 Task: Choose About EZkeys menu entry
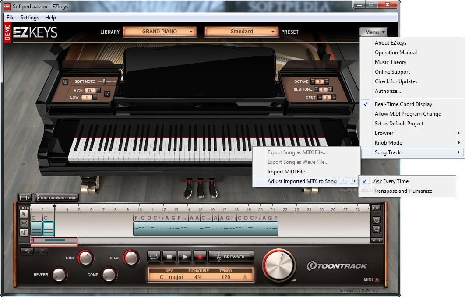[x=412, y=43]
